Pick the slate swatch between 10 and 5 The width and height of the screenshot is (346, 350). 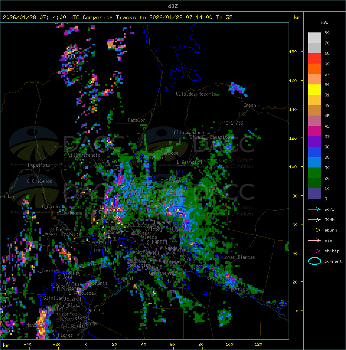point(314,194)
